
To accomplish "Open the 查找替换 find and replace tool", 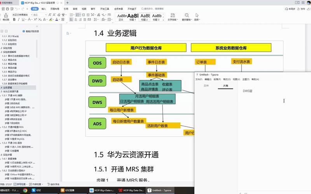I will [x=187, y=17].
